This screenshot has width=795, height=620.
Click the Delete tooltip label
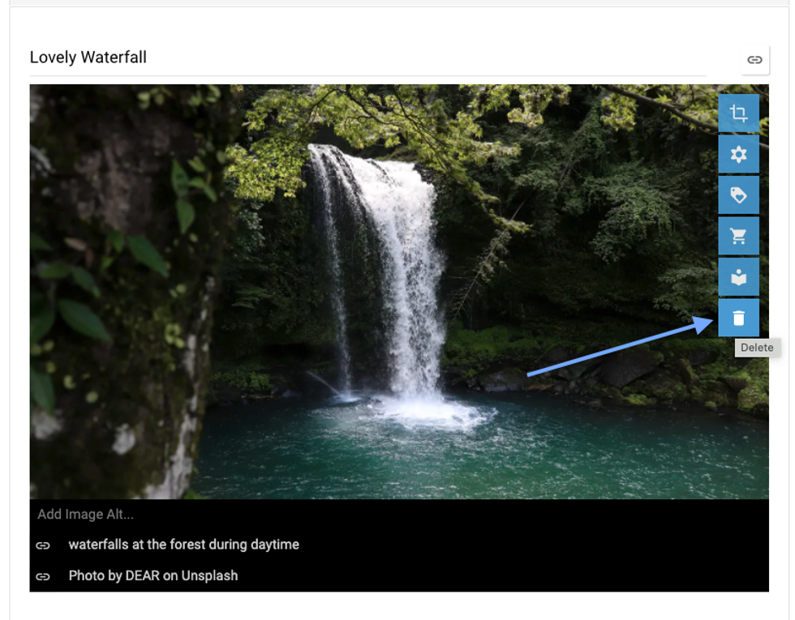coord(756,348)
